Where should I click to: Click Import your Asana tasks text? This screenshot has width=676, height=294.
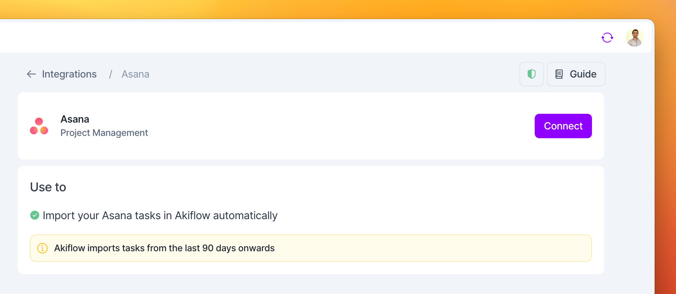pos(160,215)
